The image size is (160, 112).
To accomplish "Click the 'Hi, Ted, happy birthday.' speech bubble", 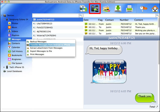I will [104, 50].
